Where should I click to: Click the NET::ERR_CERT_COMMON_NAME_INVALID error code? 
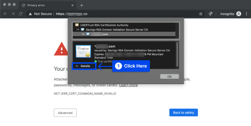[x=85, y=93]
